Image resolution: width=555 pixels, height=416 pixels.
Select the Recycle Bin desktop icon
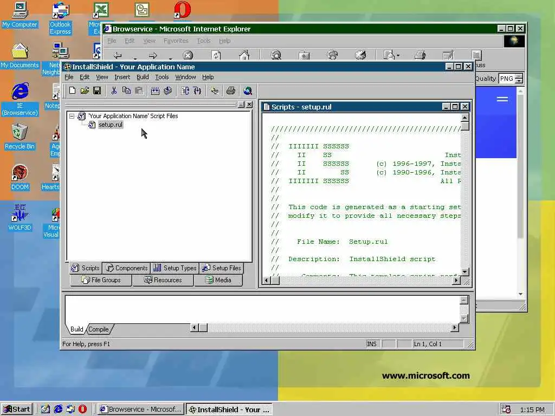pyautogui.click(x=20, y=137)
